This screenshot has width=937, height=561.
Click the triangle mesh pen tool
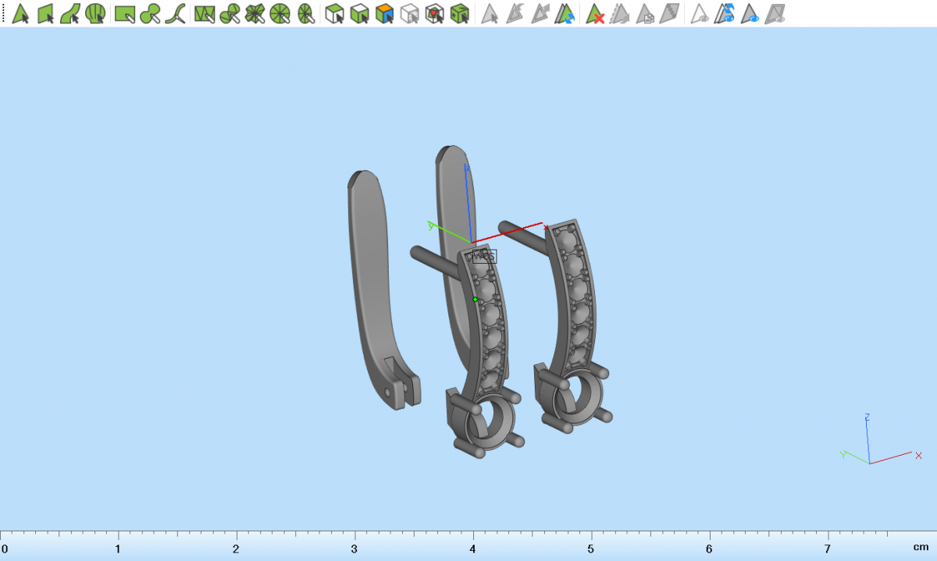205,13
